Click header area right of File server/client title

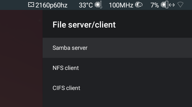point(153,24)
